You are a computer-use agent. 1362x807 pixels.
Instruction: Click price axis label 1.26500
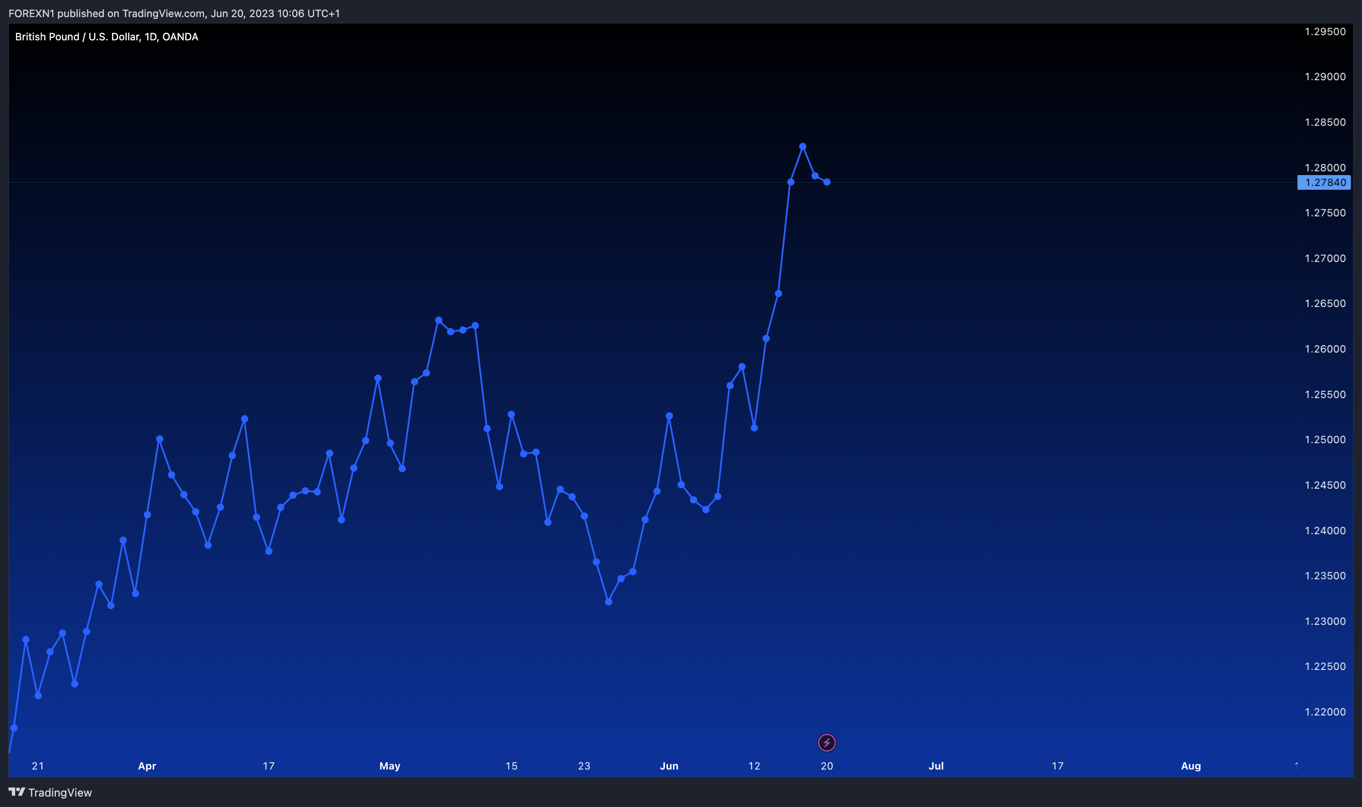click(1325, 304)
